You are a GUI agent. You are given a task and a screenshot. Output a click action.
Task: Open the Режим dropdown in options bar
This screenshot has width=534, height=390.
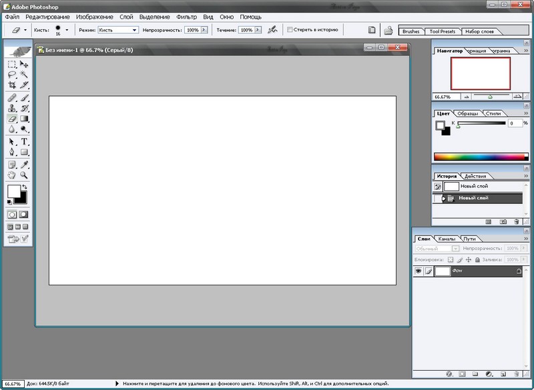pos(117,30)
